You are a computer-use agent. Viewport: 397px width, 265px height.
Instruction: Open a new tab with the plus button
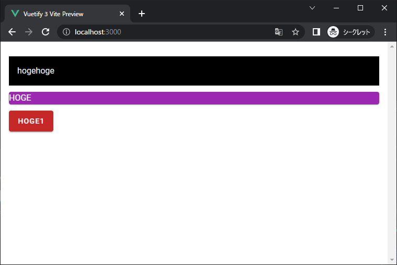pos(142,14)
